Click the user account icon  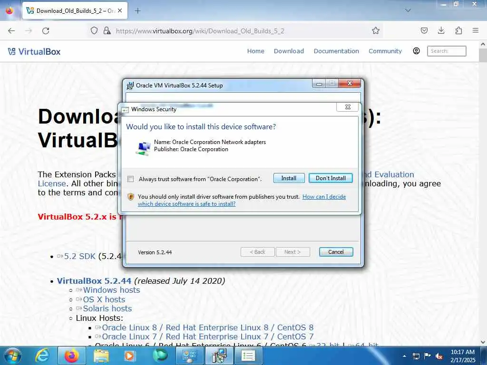[x=416, y=51]
